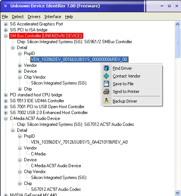Expand the Vendor node under SM Bus Controller

pyautogui.click(x=20, y=65)
